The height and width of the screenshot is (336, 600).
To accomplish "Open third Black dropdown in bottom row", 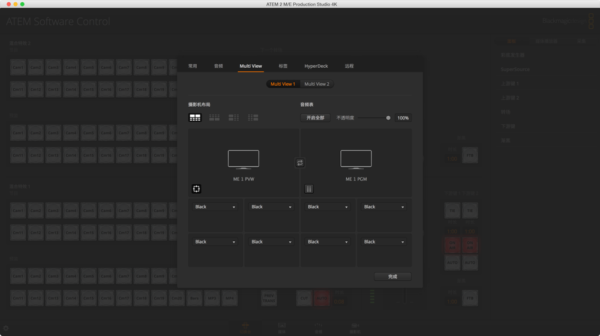I will click(327, 242).
